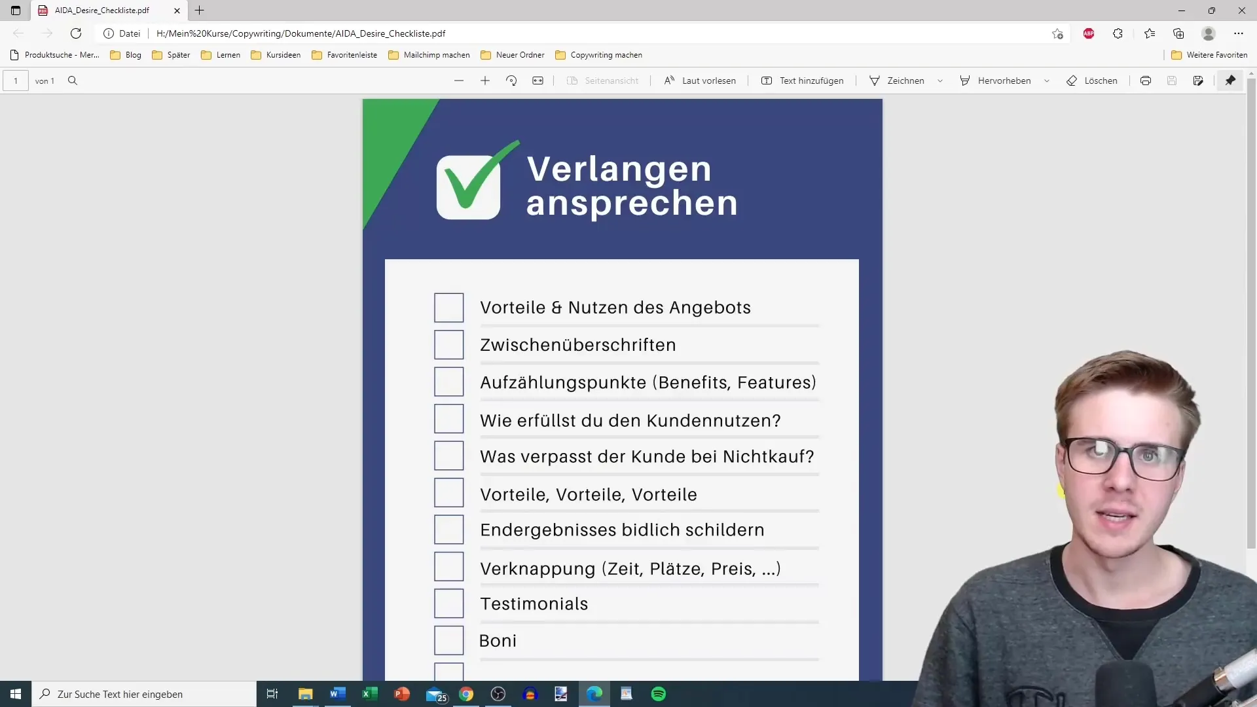Open the Produktsuche bookmark
Image resolution: width=1257 pixels, height=707 pixels.
point(55,55)
